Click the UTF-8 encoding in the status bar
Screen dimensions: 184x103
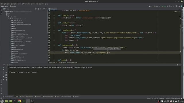pyautogui.click(x=156, y=98)
